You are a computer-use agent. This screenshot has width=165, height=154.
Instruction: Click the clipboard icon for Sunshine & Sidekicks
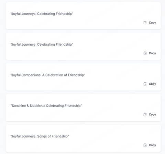(145, 115)
